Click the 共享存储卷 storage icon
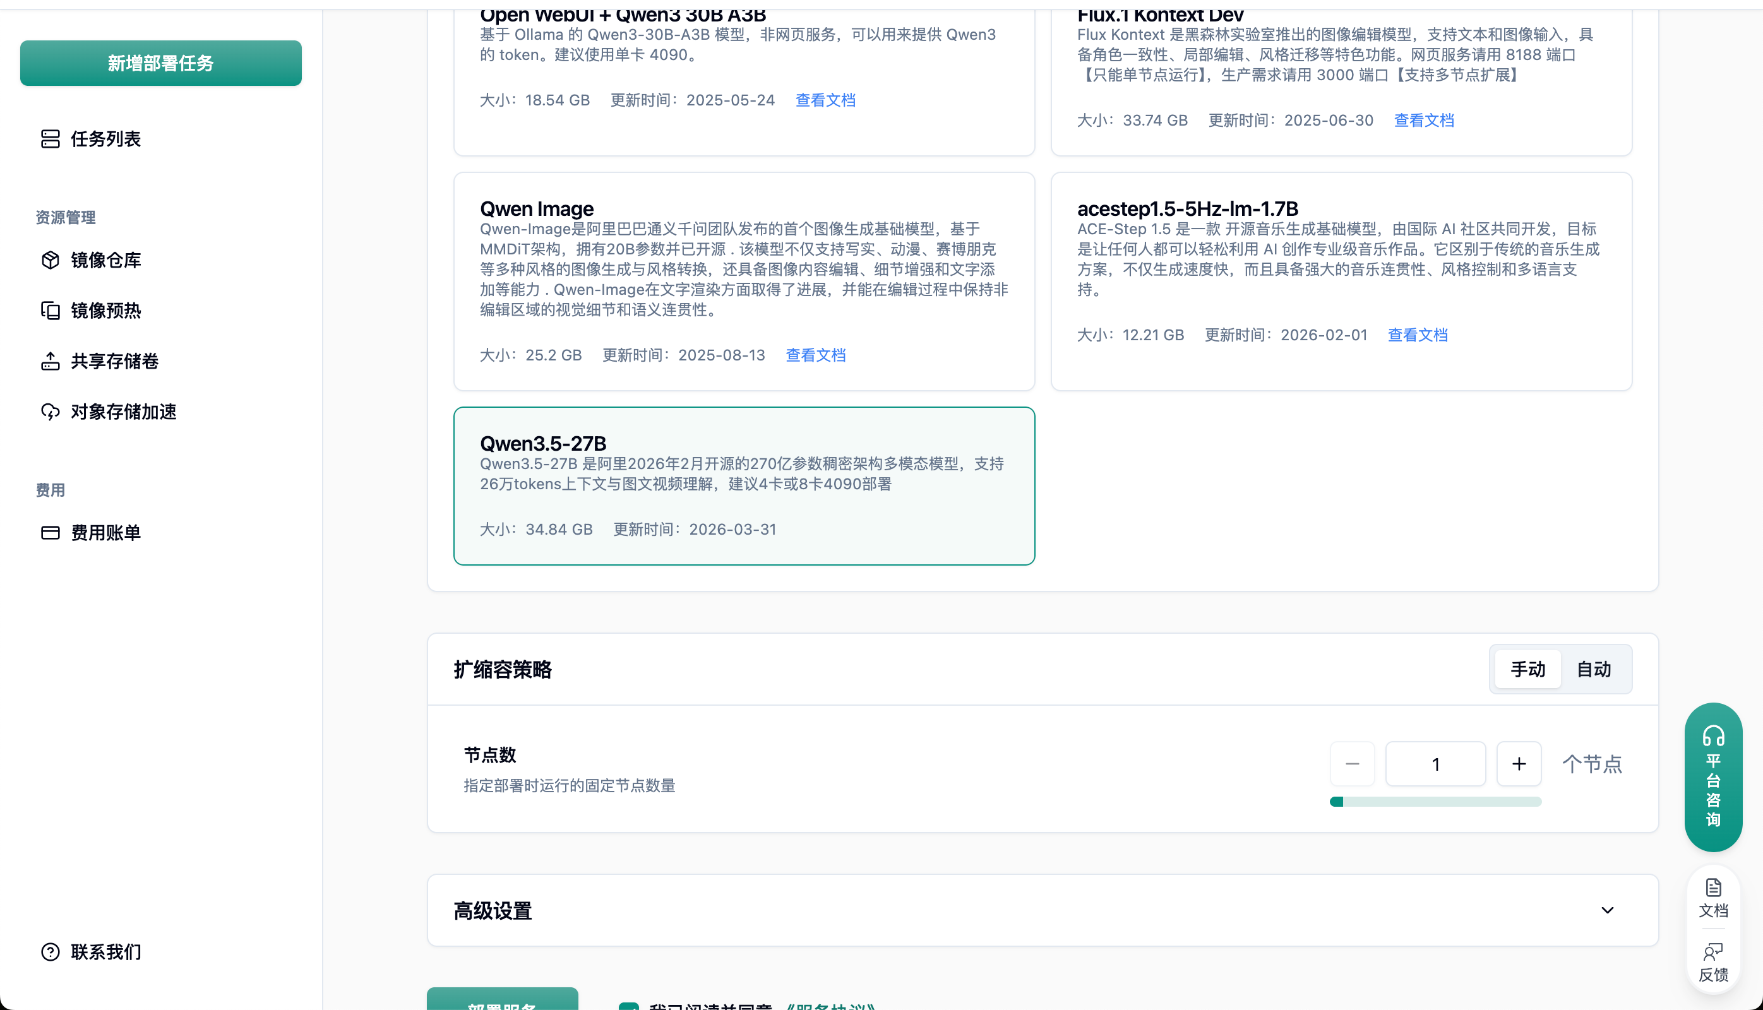The image size is (1763, 1010). (x=50, y=360)
